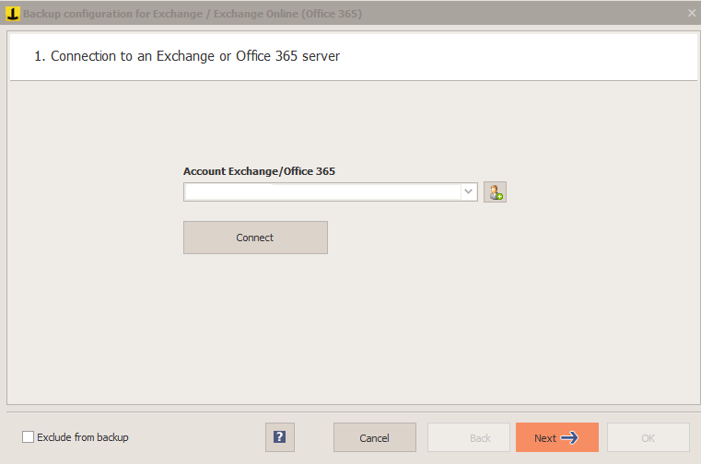The image size is (701, 464).
Task: Click the arrow icon on Next button
Action: click(569, 437)
